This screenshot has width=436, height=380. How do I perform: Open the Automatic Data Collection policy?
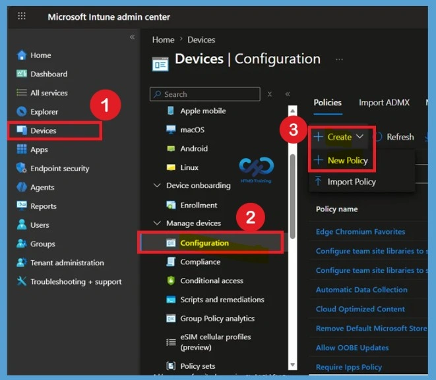(x=361, y=290)
